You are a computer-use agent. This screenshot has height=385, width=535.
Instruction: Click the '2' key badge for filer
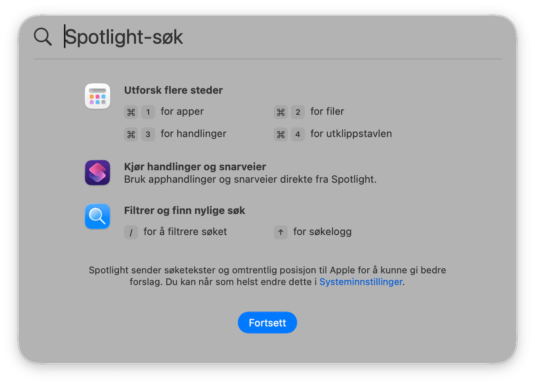[298, 112]
